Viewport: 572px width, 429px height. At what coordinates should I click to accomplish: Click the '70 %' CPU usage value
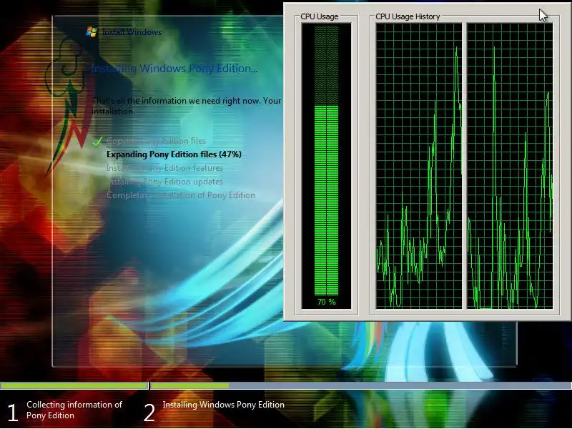click(327, 302)
